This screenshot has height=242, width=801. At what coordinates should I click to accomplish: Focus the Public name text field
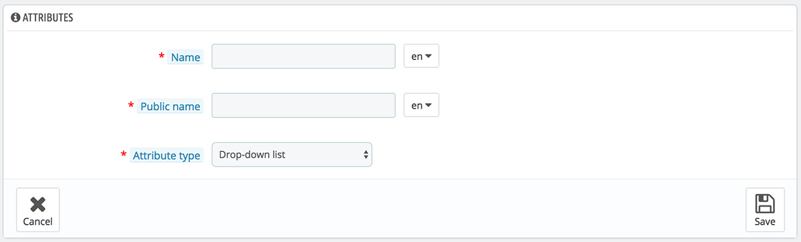tap(304, 105)
